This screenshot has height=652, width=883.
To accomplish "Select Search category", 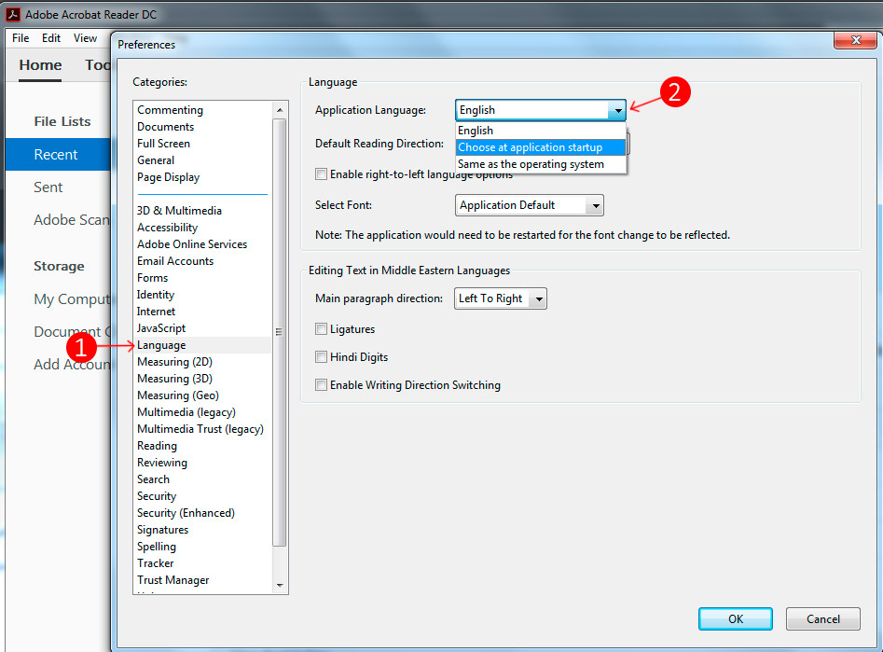I will (x=153, y=479).
